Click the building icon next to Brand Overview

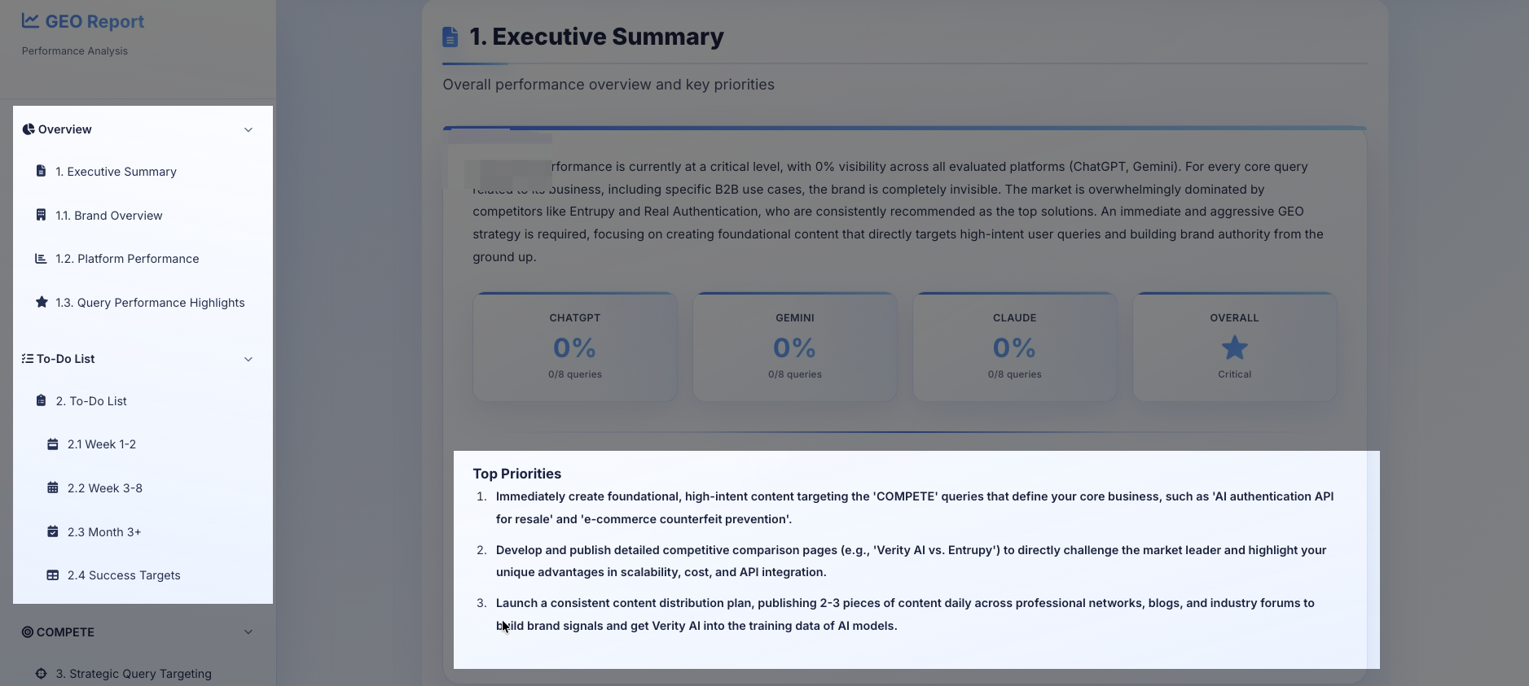40,215
